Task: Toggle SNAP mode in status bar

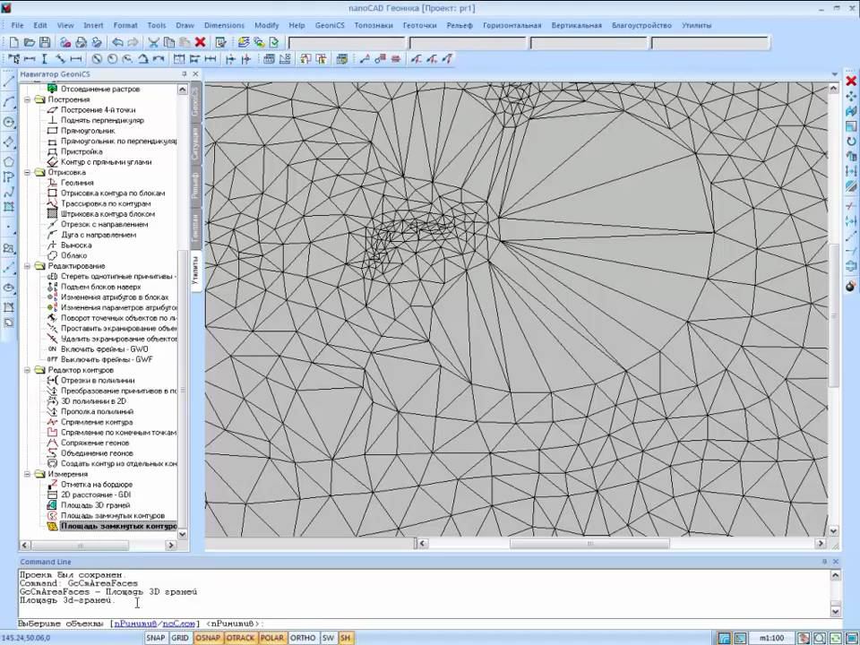Action: (156, 638)
